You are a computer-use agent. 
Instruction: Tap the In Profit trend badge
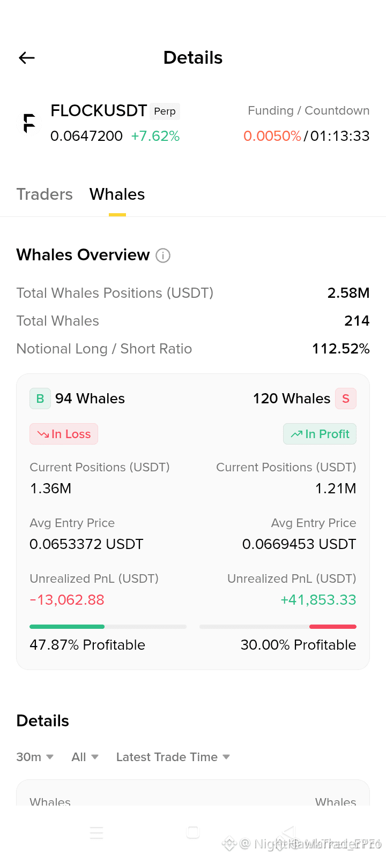[x=320, y=434]
